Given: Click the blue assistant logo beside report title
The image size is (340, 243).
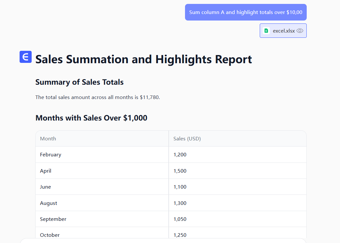Looking at the screenshot, I should point(25,57).
